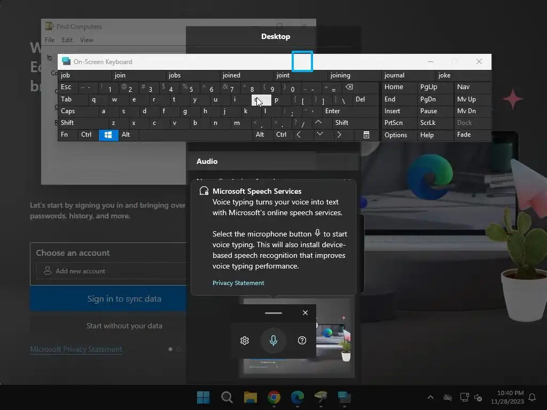Open the voice typing help icon

pos(302,340)
